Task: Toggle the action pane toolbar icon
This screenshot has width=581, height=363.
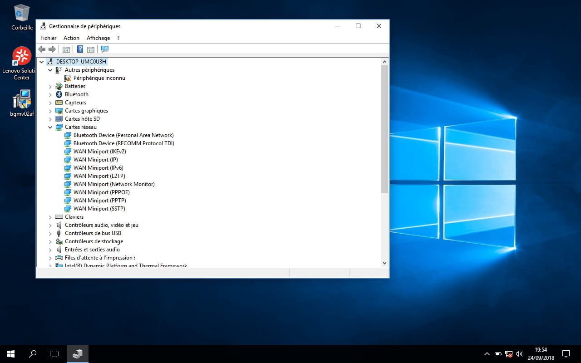Action: [91, 49]
